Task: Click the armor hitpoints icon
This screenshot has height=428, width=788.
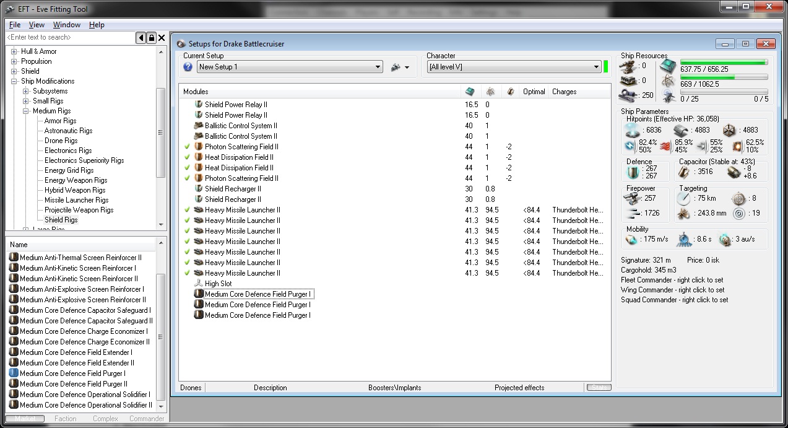Action: point(680,130)
